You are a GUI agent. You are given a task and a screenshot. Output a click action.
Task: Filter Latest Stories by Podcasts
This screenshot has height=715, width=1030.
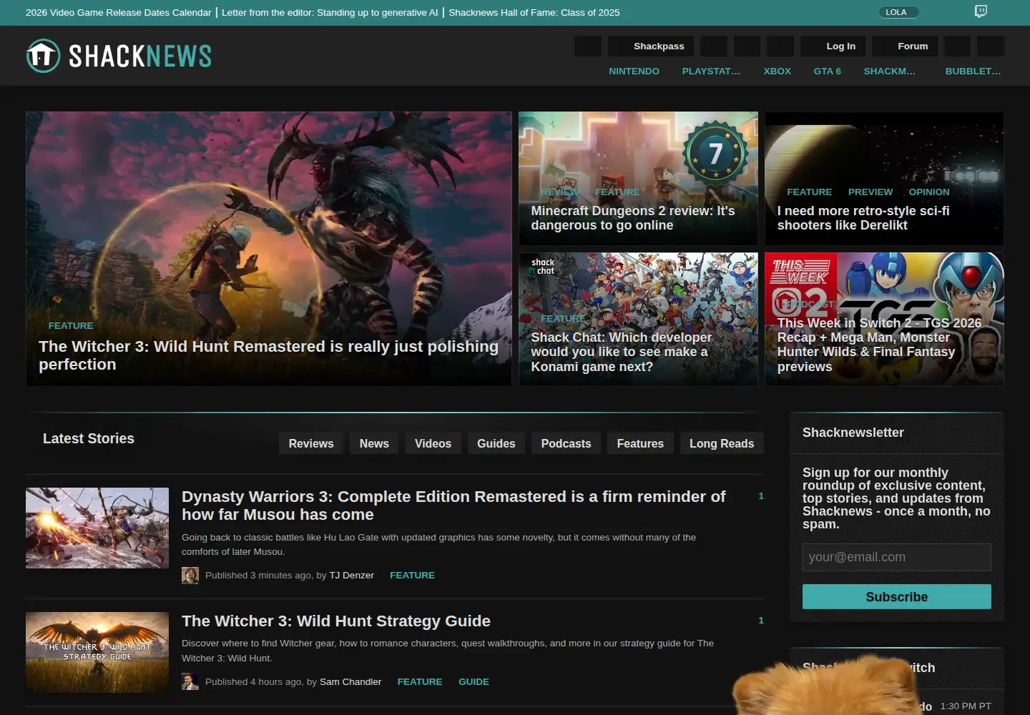(x=566, y=443)
